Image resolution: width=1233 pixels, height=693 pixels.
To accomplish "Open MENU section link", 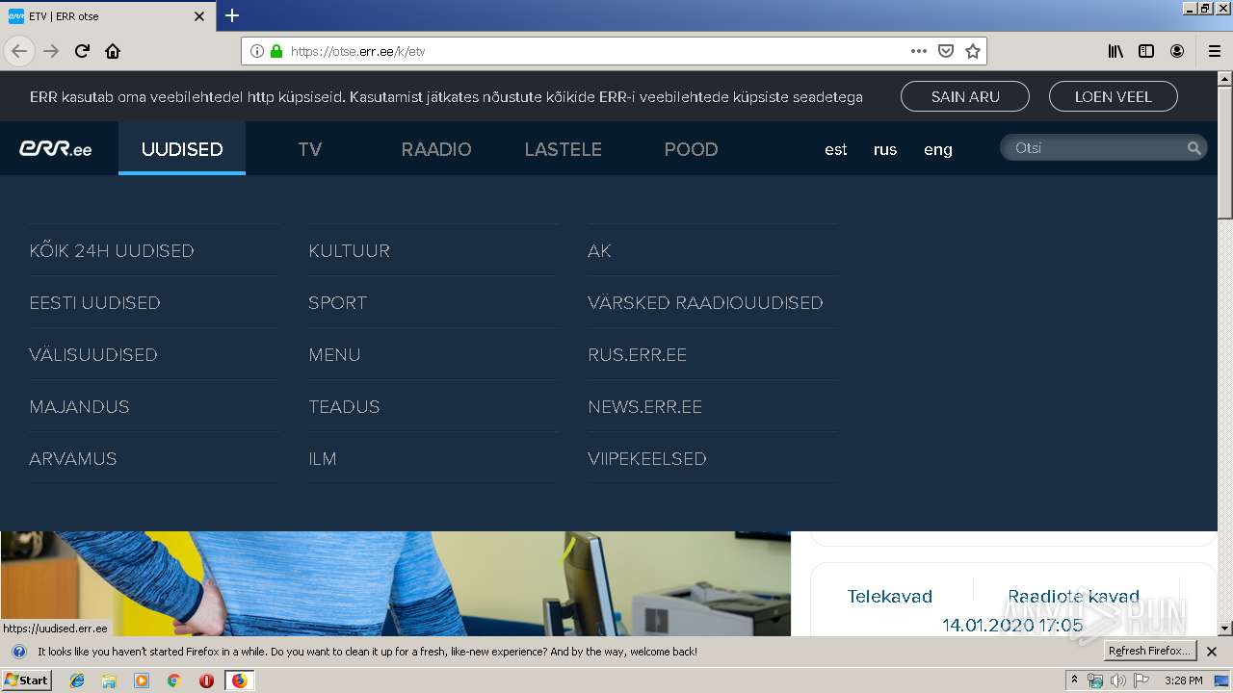I will tap(334, 354).
